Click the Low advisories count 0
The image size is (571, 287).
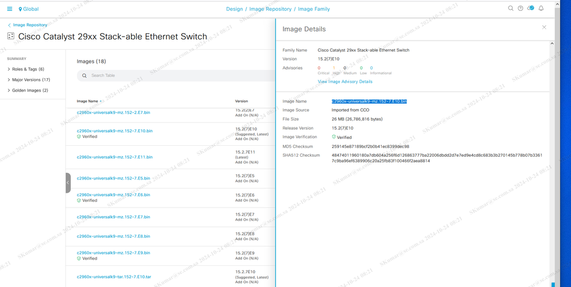(x=361, y=68)
